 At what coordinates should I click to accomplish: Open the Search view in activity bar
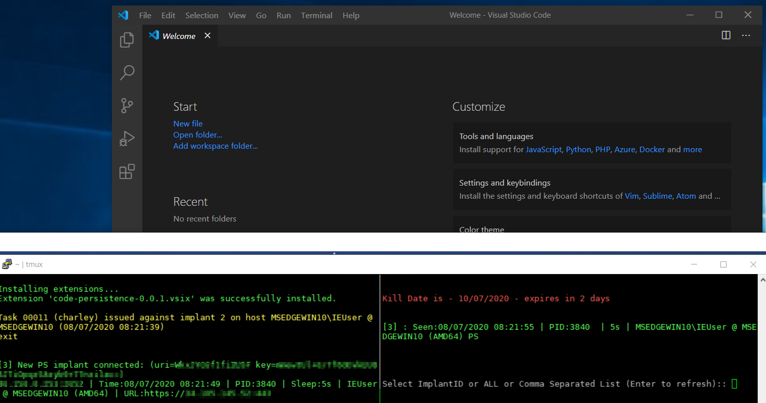(x=127, y=73)
